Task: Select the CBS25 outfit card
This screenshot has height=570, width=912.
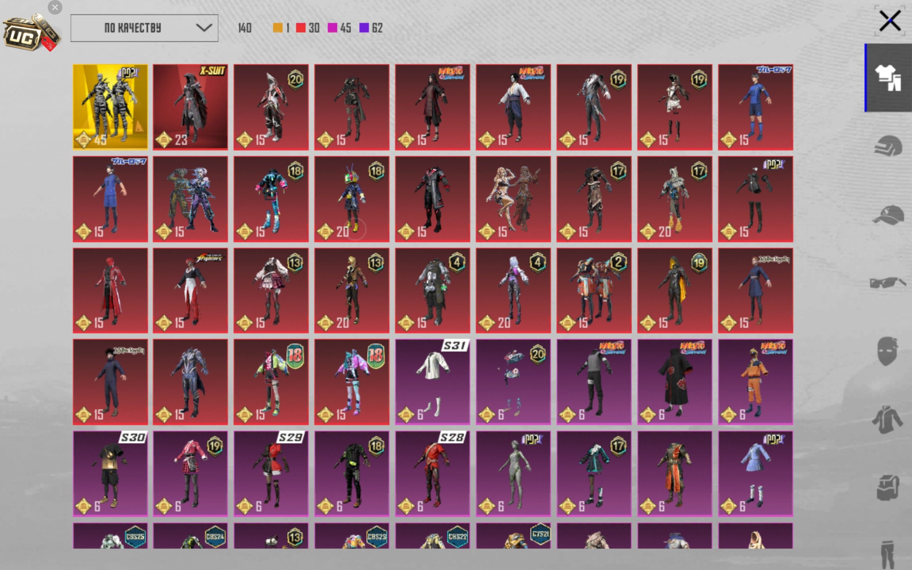Action: pyautogui.click(x=110, y=536)
